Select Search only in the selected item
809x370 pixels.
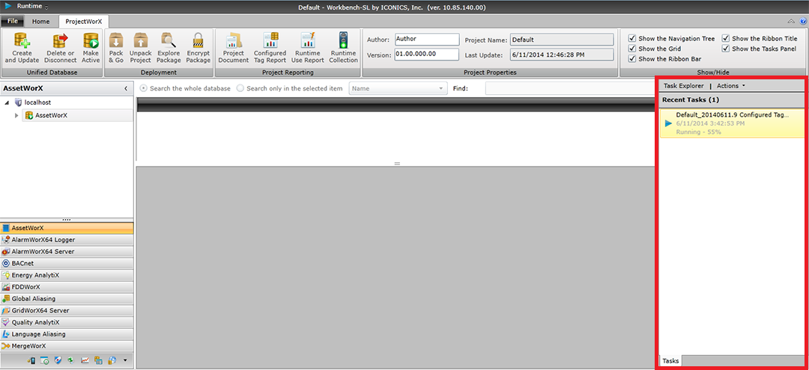[240, 89]
